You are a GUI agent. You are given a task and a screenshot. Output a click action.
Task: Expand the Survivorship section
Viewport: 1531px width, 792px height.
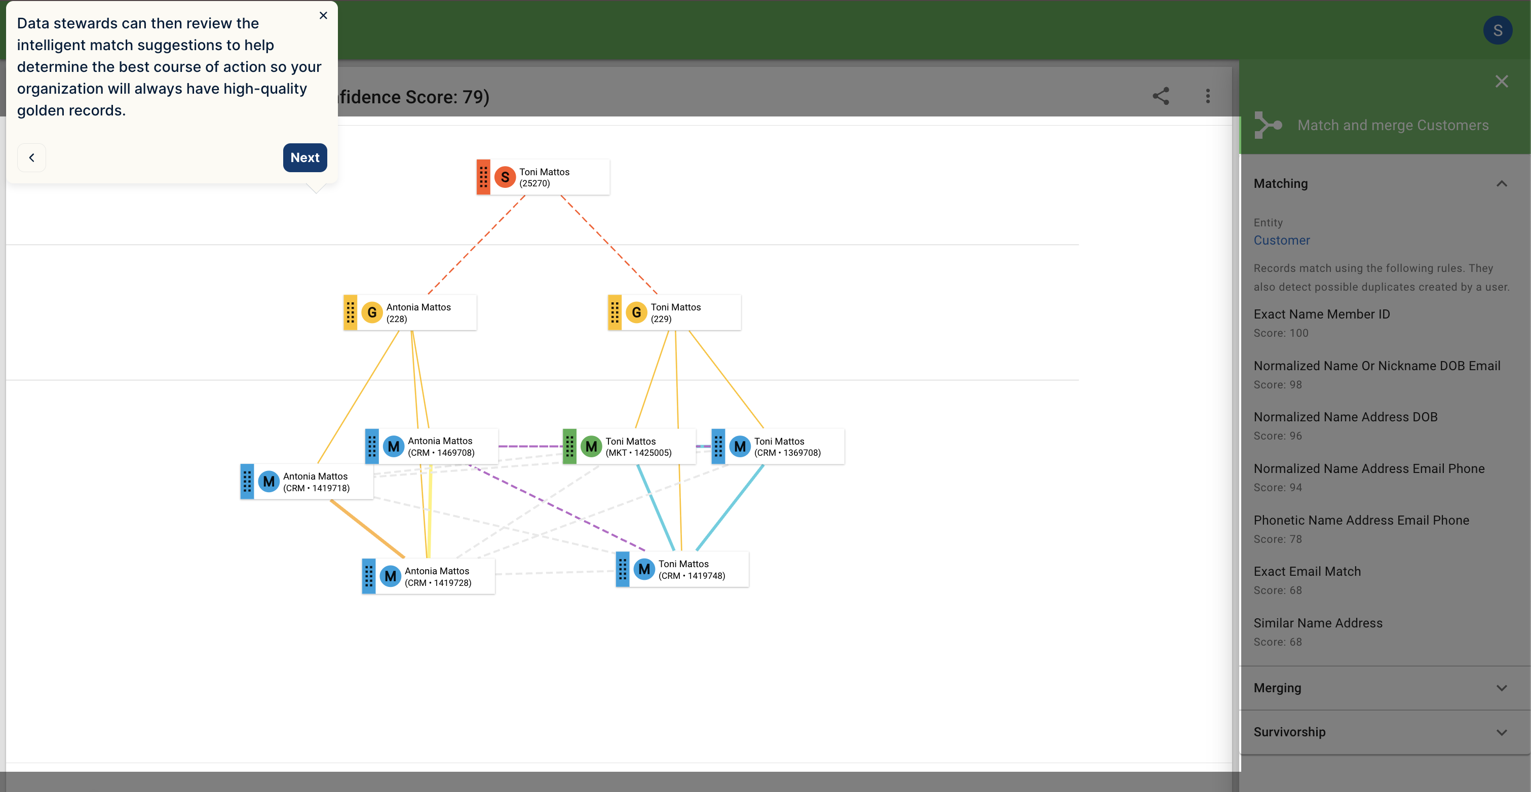click(x=1502, y=731)
